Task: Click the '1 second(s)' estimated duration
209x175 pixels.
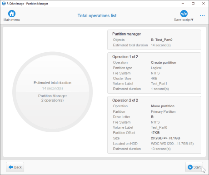Action: click(x=160, y=89)
